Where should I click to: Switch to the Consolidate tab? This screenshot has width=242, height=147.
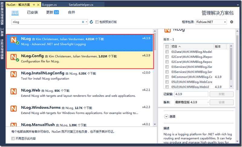point(71,12)
